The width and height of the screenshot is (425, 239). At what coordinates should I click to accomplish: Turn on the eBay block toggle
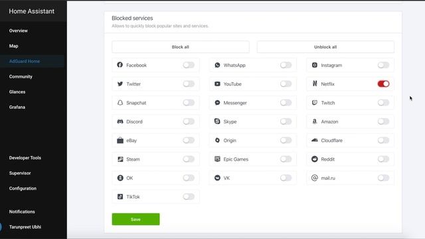pos(189,140)
